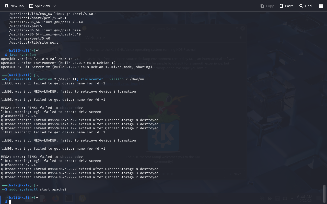Screen dimensions: 327x204
Task: Open the hamburger menu
Action: click(x=321, y=6)
